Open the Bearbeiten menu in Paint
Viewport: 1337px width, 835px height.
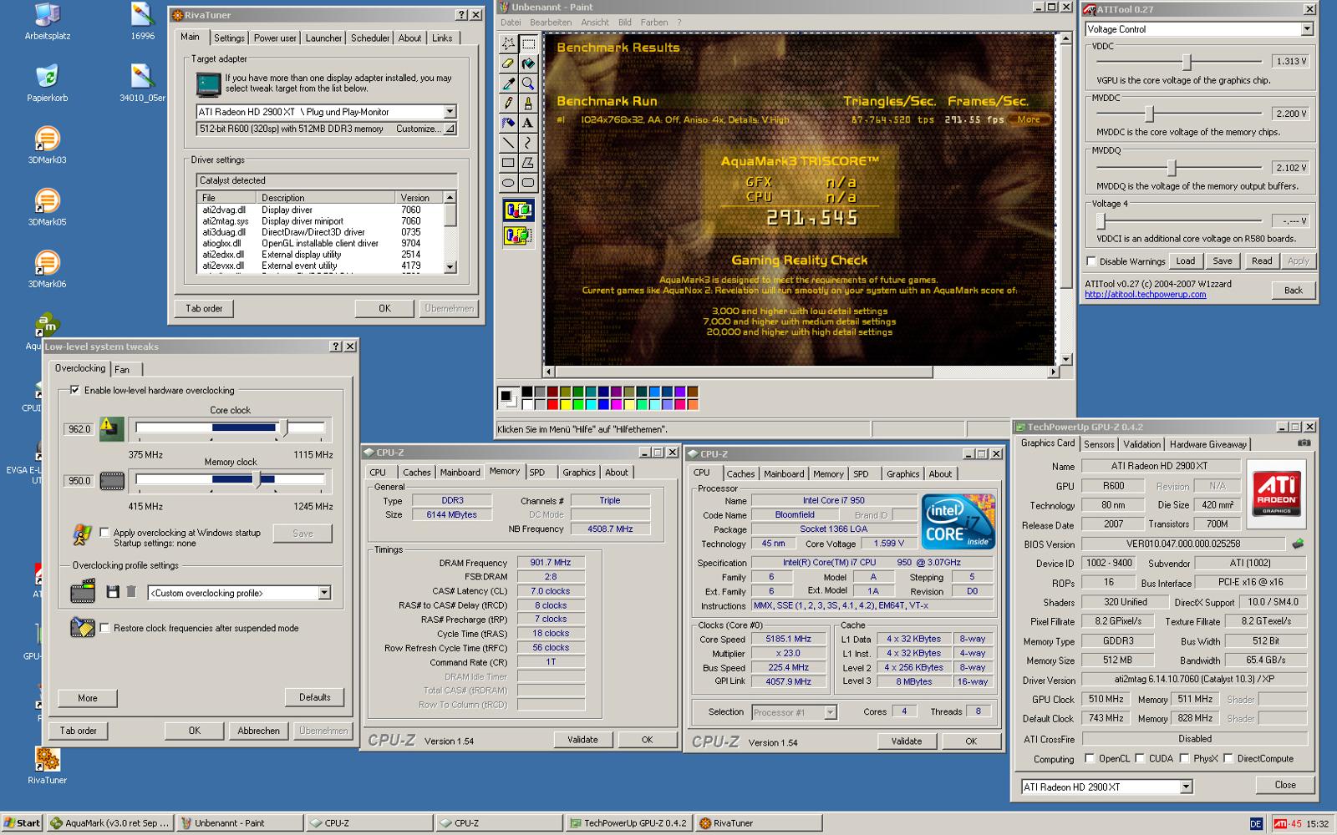pos(551,23)
